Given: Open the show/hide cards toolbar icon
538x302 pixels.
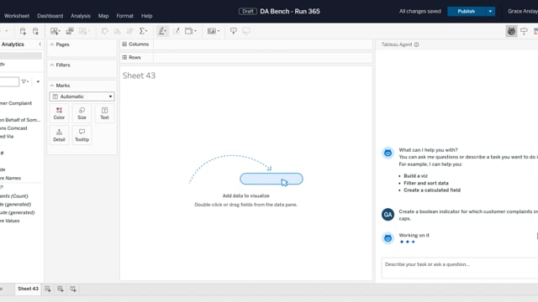Looking at the screenshot, I should pos(213,31).
